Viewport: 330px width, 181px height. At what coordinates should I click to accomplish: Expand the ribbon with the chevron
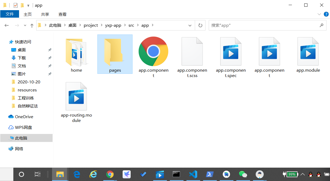[x=319, y=14]
